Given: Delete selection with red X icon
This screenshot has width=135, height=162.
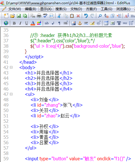Looking at the screenshot, I should 78,16.
